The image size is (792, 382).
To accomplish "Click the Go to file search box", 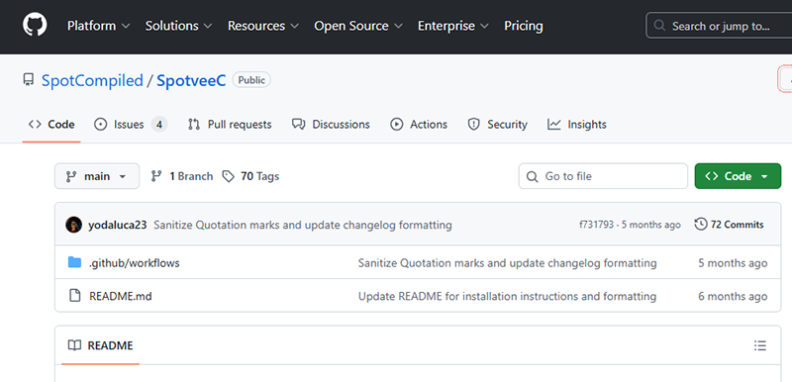I will click(603, 176).
